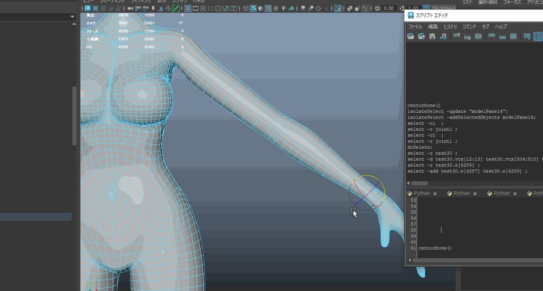Toggle the Echo All Commands icon

click(527, 37)
